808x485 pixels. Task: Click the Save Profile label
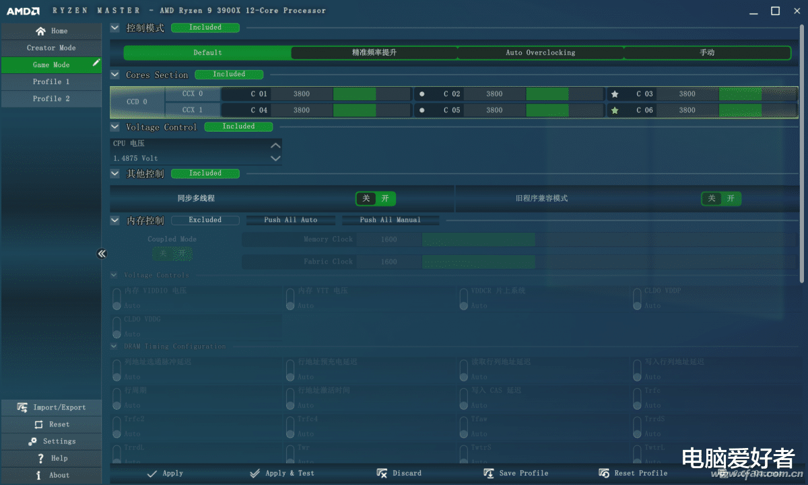pos(524,474)
